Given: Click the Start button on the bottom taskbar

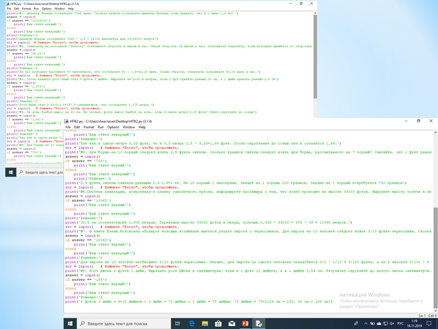Looking at the screenshot, I should 70,324.
